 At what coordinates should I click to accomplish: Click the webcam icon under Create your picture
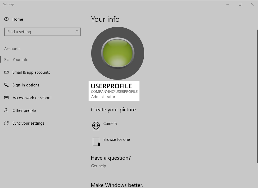(96, 126)
